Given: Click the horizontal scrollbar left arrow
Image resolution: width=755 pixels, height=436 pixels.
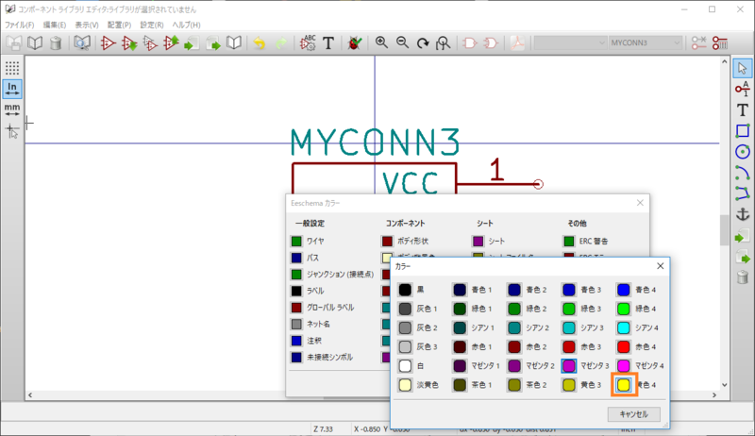Looking at the screenshot, I should (x=30, y=395).
